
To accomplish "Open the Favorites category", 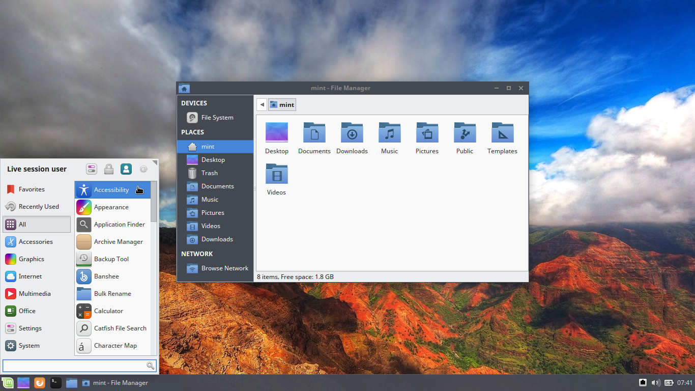I will (x=37, y=189).
